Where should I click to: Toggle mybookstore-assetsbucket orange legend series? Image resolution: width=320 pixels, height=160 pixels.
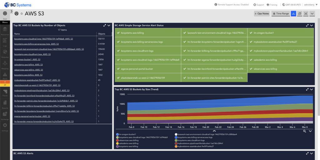pyautogui.click(x=194, y=146)
